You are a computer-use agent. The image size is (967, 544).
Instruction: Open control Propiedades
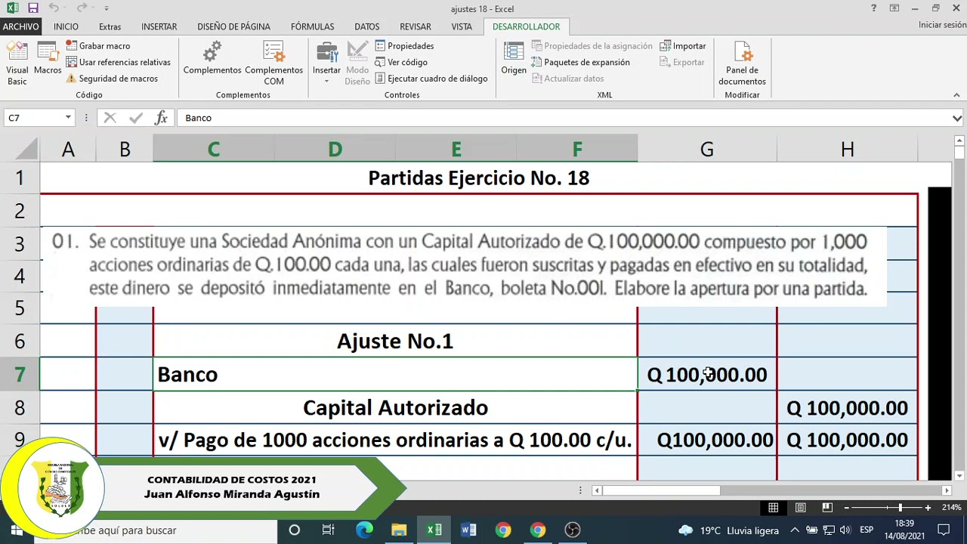[404, 46]
